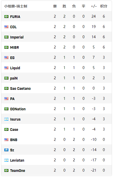113x177 pixels.
Task: Click FURIA's +/- value 24
Action: pyautogui.click(x=94, y=16)
